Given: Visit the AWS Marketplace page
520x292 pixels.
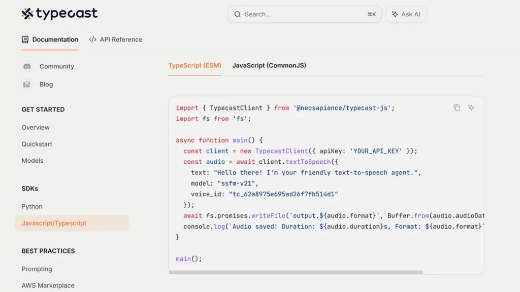Looking at the screenshot, I should pyautogui.click(x=48, y=285).
